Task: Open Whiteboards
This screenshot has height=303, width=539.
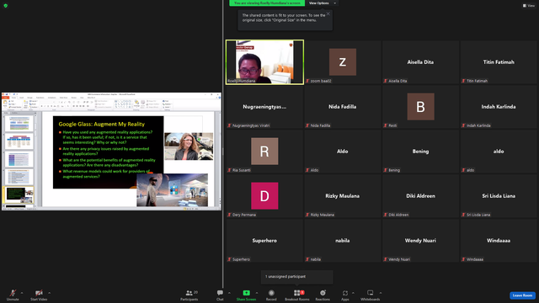Action: point(371,295)
